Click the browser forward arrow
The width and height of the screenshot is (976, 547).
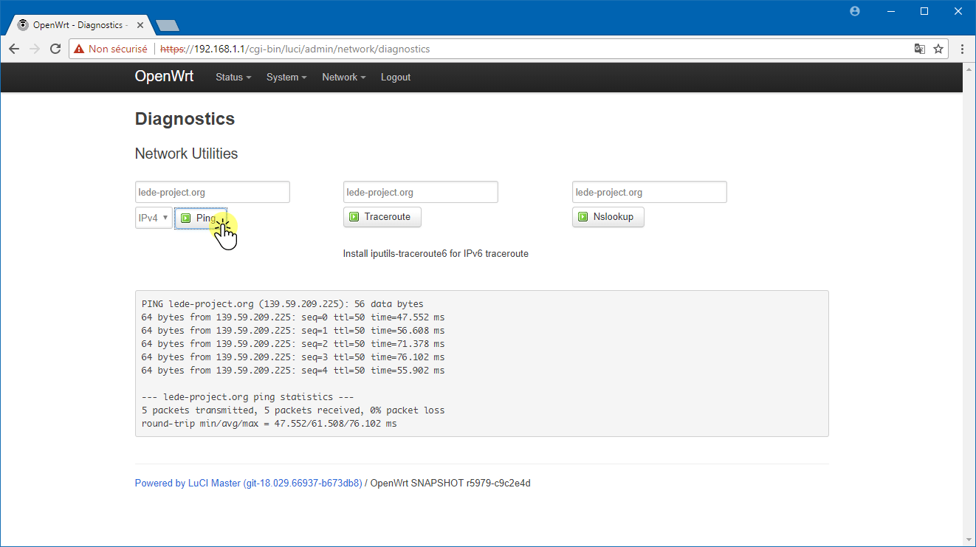34,49
